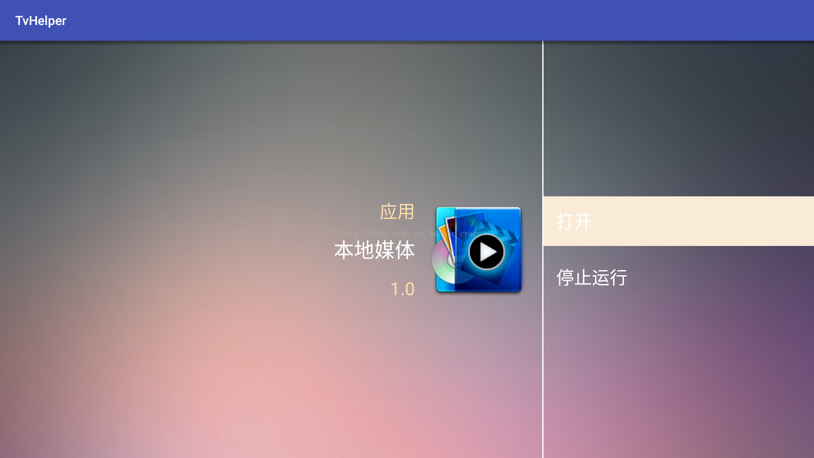
Task: Click the blog.csdn.net watermark link
Action: pos(411,234)
